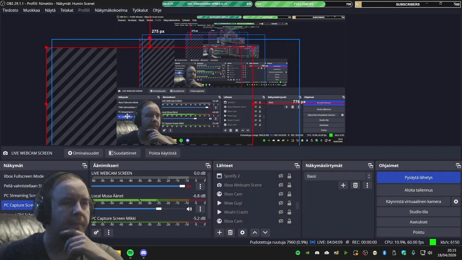Mute the Local Musa Äänet speaker icon
Viewport: 462px width, 260px height.
point(189,209)
